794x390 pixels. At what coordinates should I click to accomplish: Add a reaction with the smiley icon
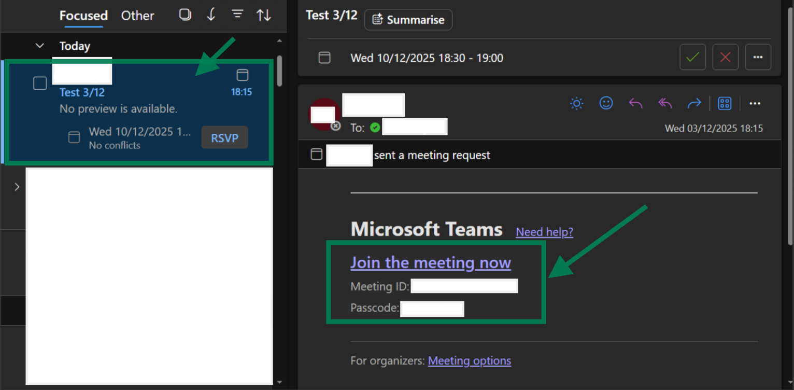pyautogui.click(x=606, y=103)
